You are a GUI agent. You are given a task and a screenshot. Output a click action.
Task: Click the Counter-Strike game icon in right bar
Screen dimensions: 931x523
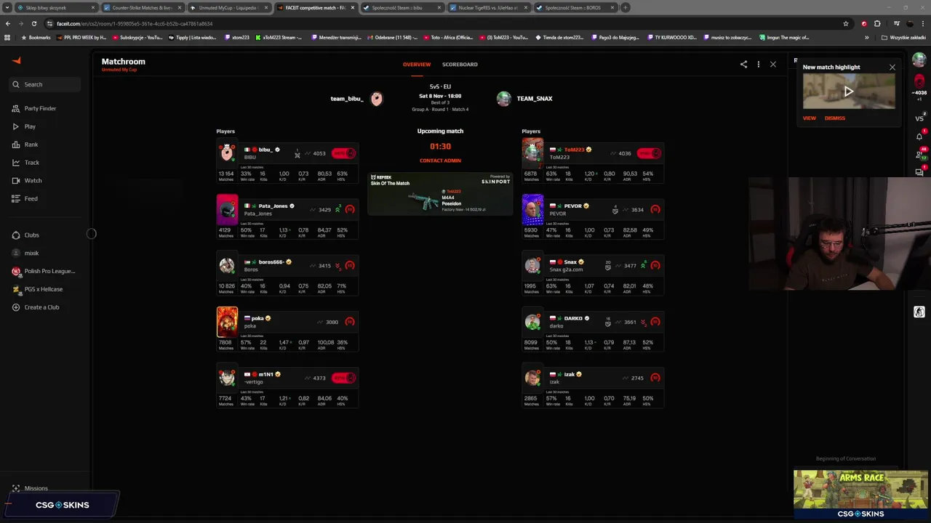[919, 312]
